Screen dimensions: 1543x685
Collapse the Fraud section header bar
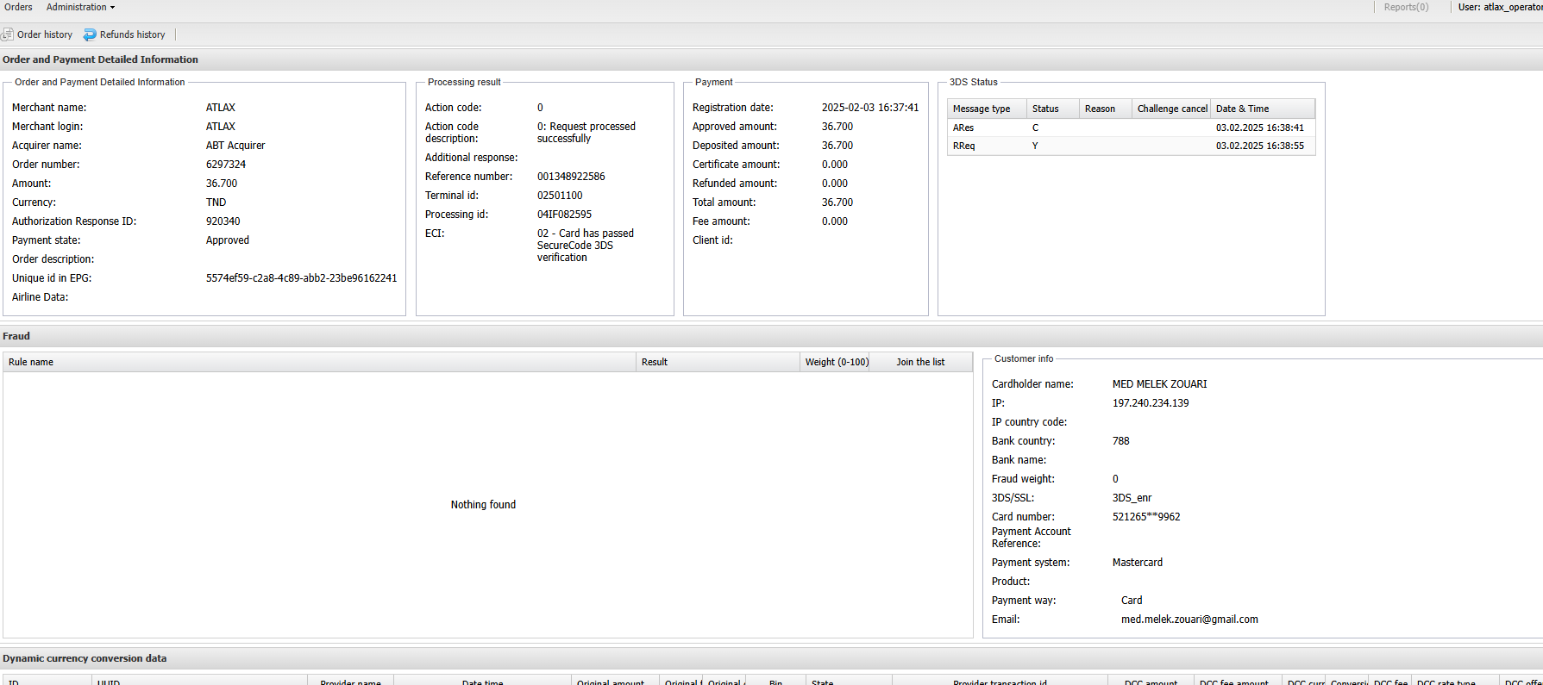pyautogui.click(x=16, y=336)
